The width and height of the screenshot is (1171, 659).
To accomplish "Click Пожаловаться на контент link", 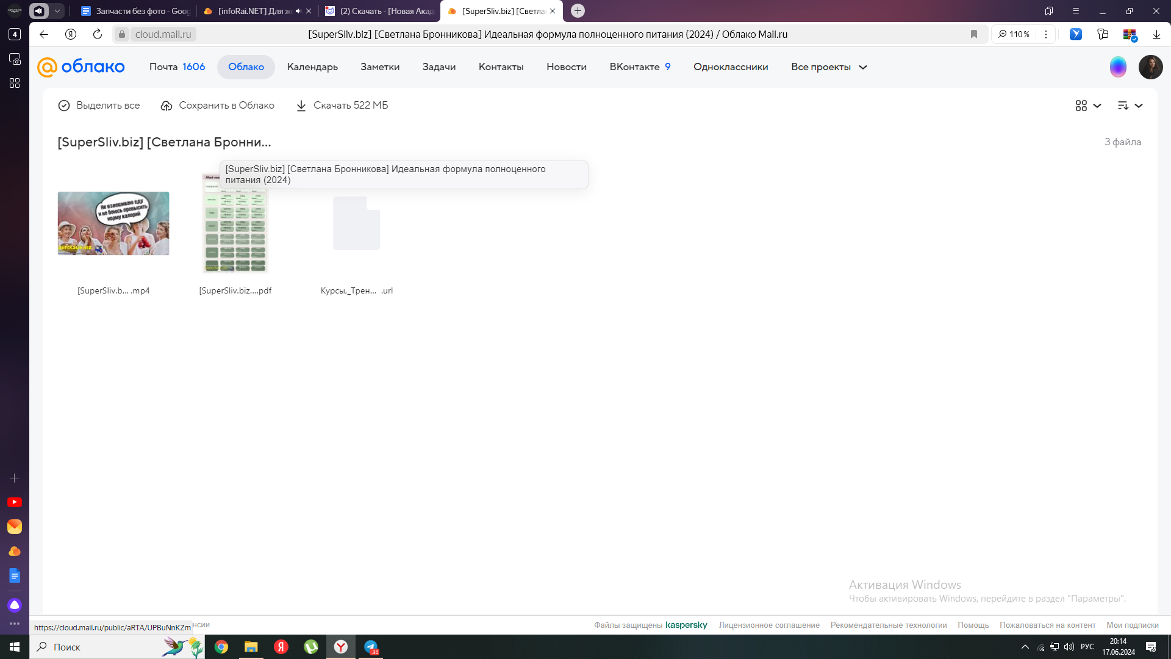I will [x=1048, y=625].
